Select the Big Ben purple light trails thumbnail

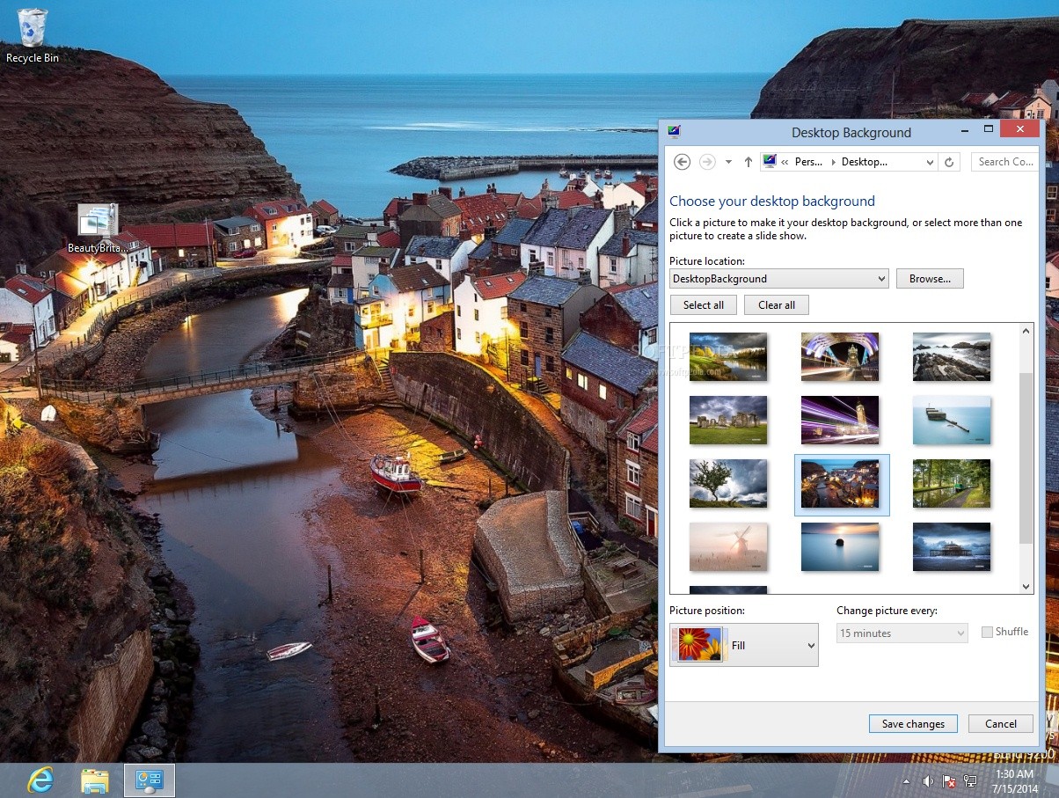click(840, 420)
